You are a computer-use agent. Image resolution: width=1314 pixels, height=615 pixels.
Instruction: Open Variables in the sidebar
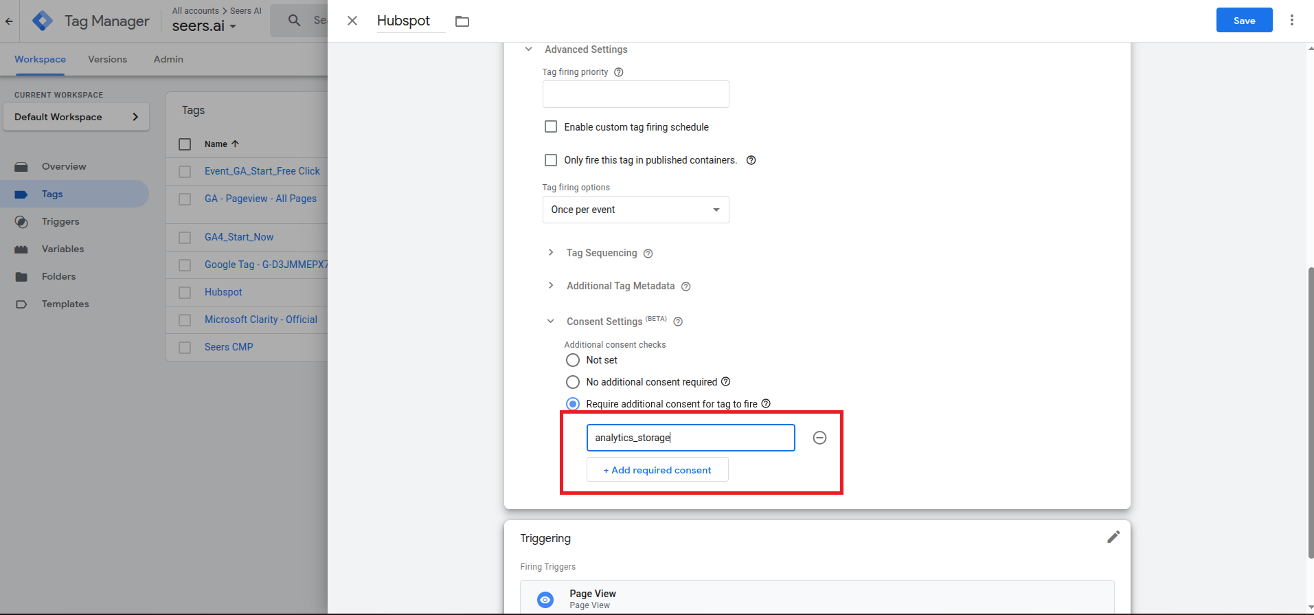tap(63, 249)
